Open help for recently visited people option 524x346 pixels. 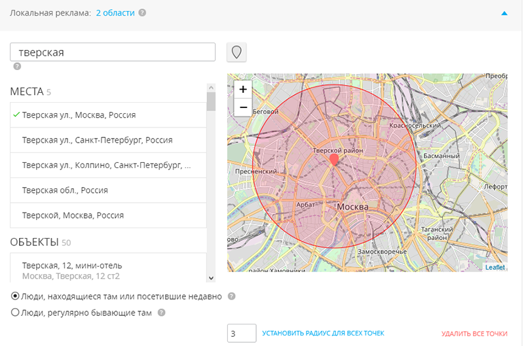click(x=231, y=296)
